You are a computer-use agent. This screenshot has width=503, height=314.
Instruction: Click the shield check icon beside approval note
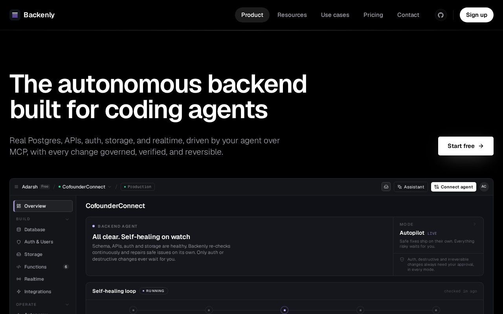click(x=402, y=259)
